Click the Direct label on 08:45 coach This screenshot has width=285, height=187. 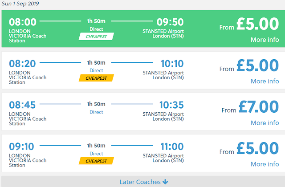pos(96,112)
